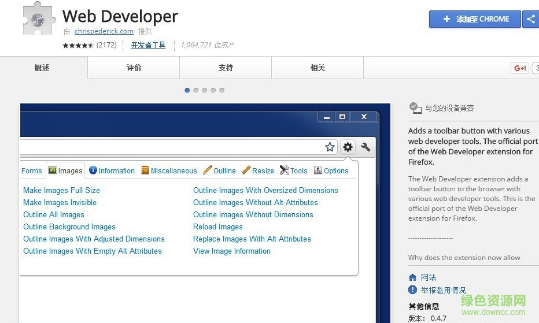Click the website home icon
The width and height of the screenshot is (539, 323).
click(x=412, y=277)
